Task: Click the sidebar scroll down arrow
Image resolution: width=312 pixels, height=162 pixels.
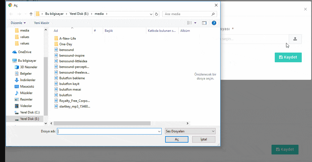Action: coord(46,123)
